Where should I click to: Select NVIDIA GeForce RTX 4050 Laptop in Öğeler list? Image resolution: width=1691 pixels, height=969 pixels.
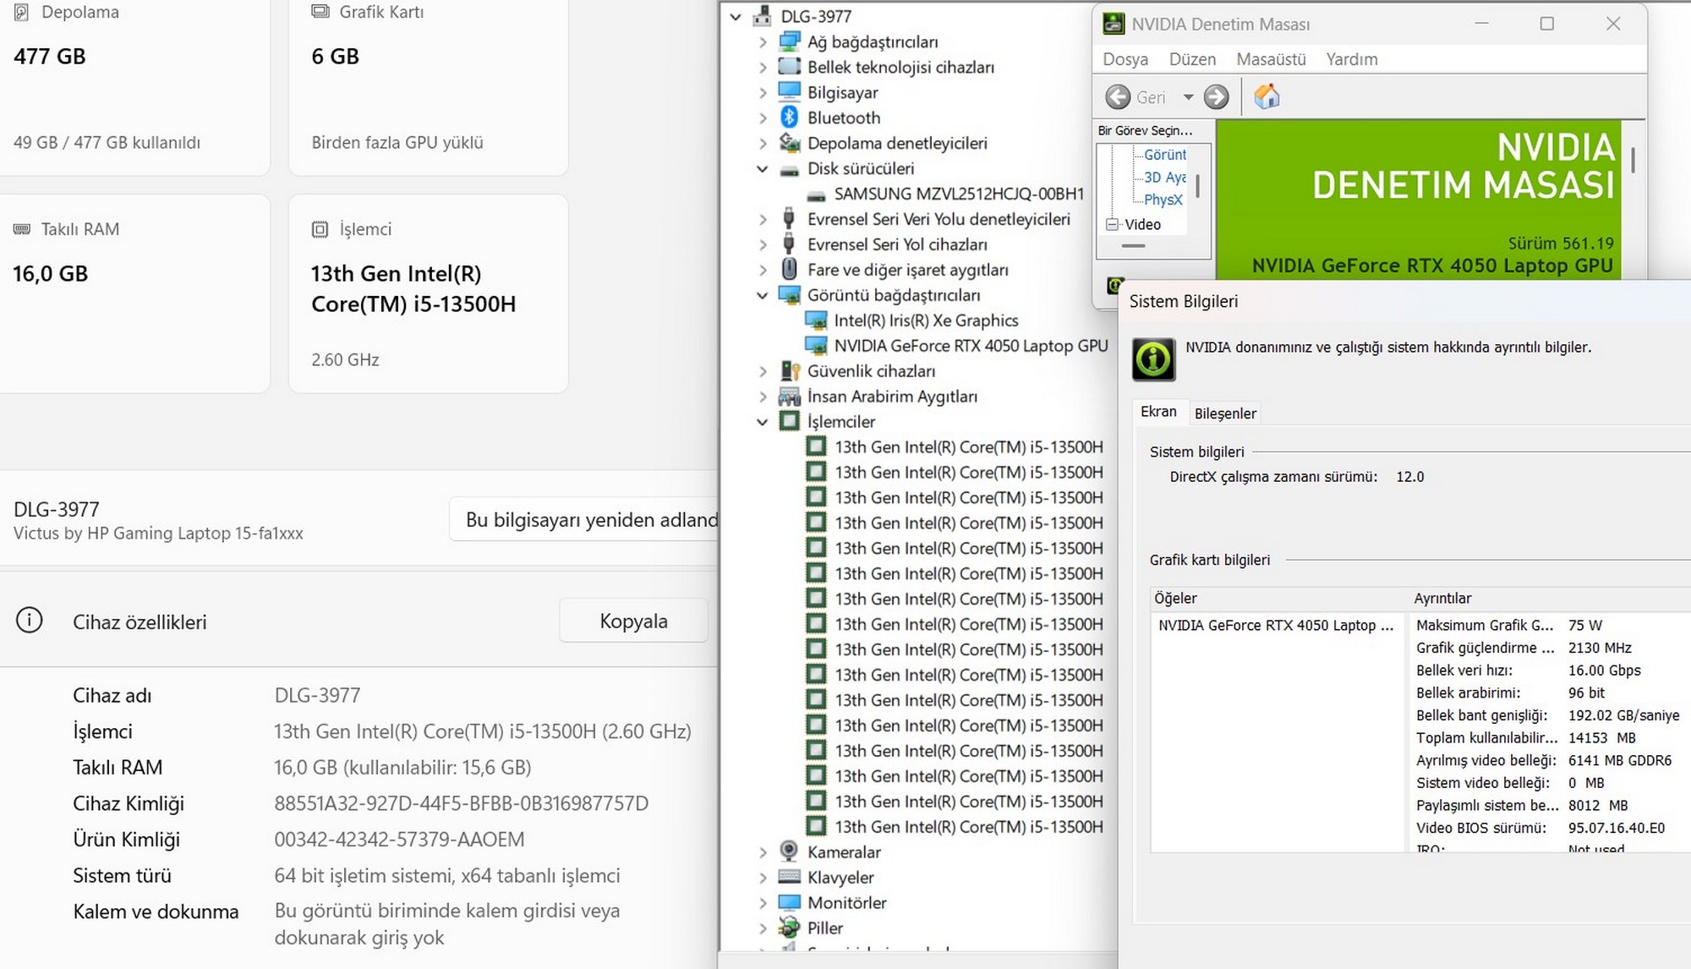[1275, 625]
